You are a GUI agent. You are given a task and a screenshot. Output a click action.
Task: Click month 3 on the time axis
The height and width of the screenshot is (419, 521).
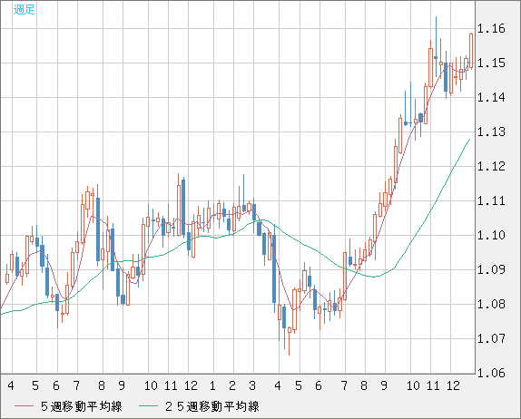[252, 385]
